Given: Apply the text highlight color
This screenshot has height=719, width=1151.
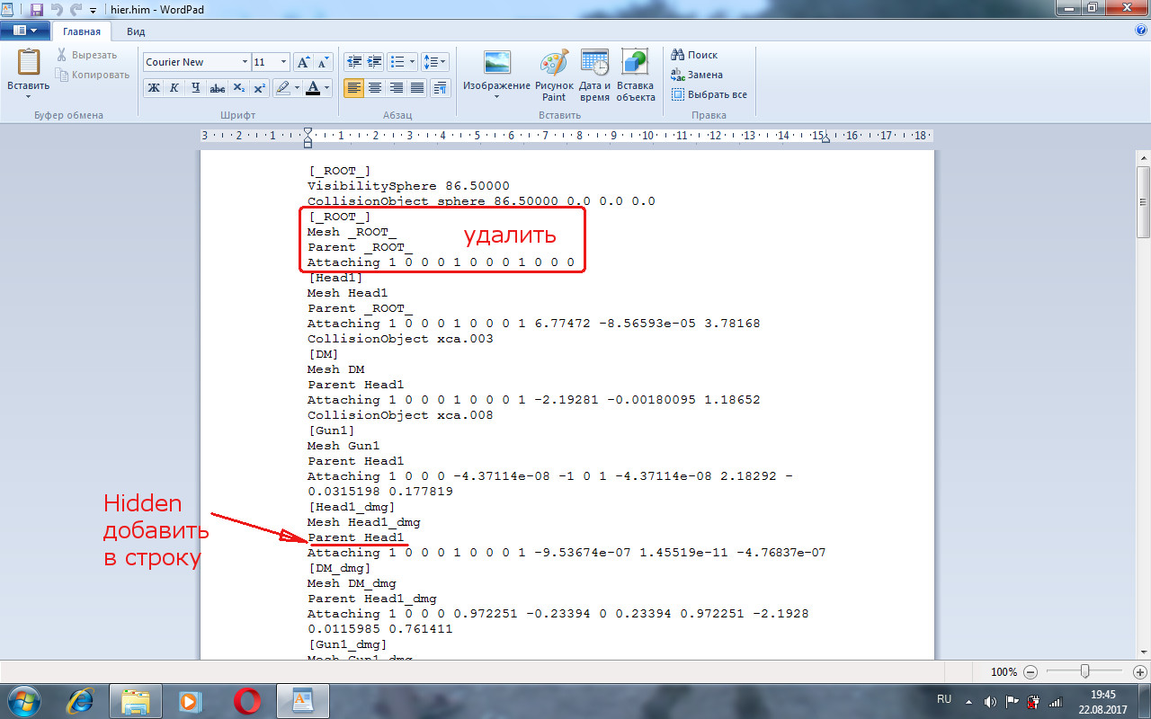Looking at the screenshot, I should (282, 87).
